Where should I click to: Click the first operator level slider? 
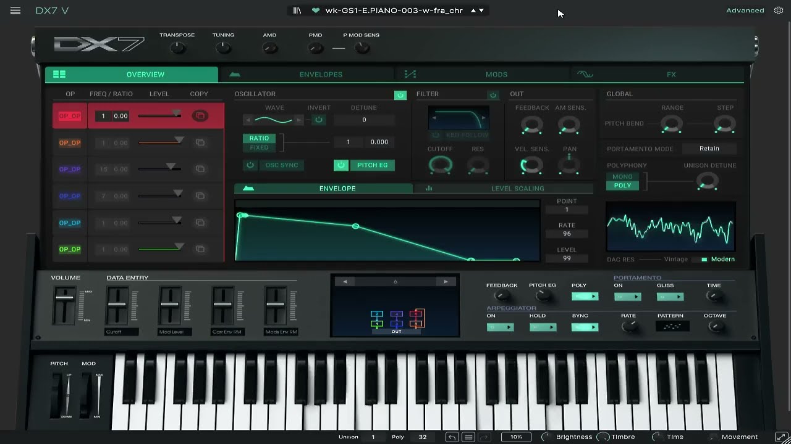pos(159,116)
